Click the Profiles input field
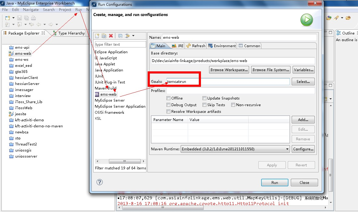 tap(241, 91)
